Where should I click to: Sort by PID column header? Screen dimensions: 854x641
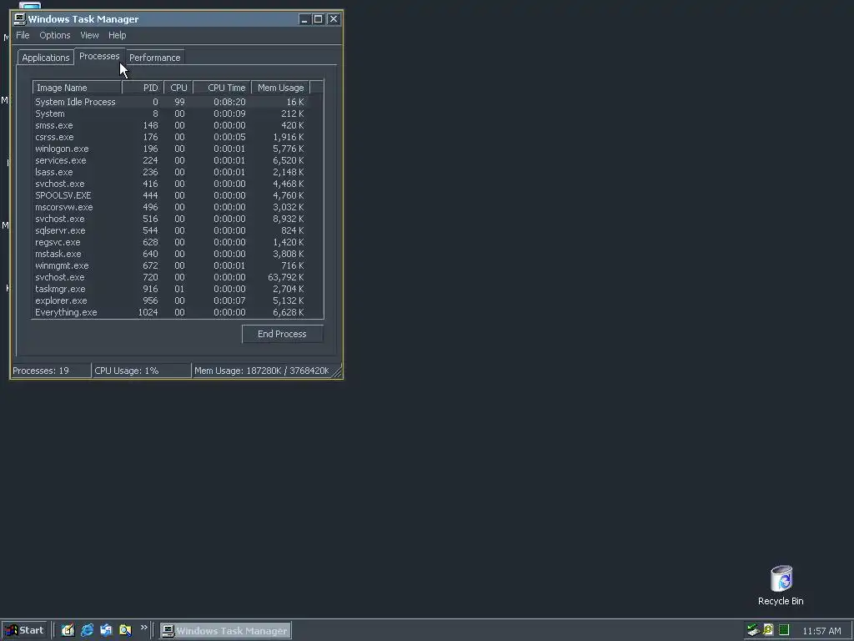143,88
